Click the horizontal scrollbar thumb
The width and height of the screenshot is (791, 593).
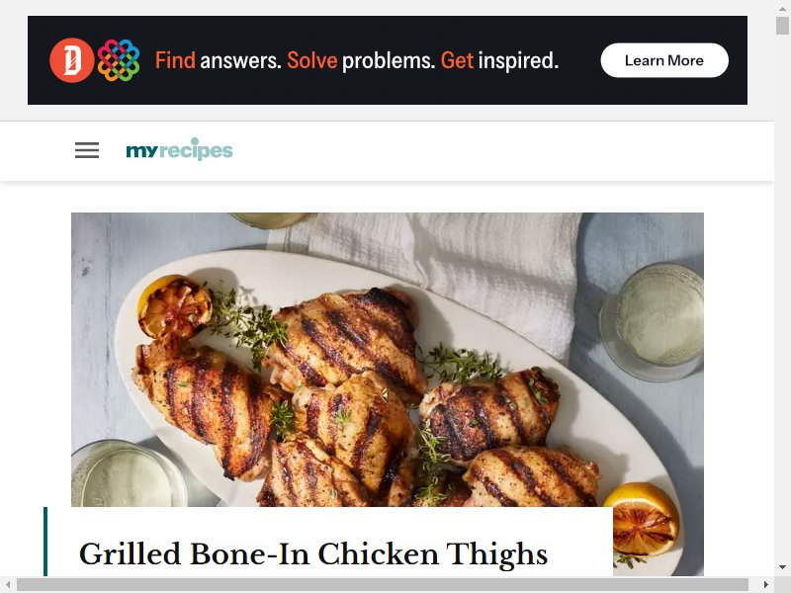383,584
